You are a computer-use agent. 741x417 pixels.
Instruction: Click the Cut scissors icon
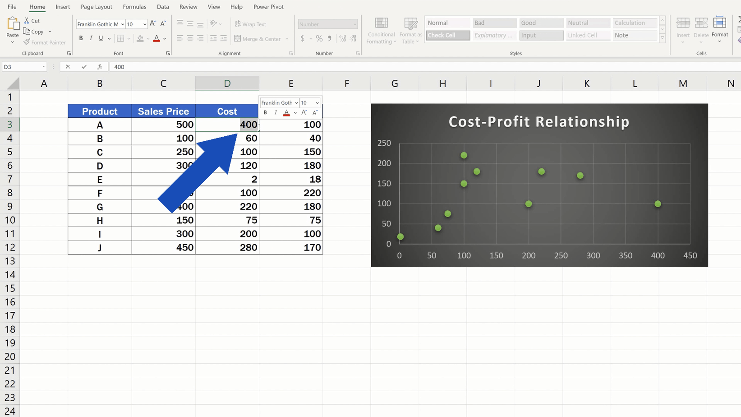tap(27, 21)
